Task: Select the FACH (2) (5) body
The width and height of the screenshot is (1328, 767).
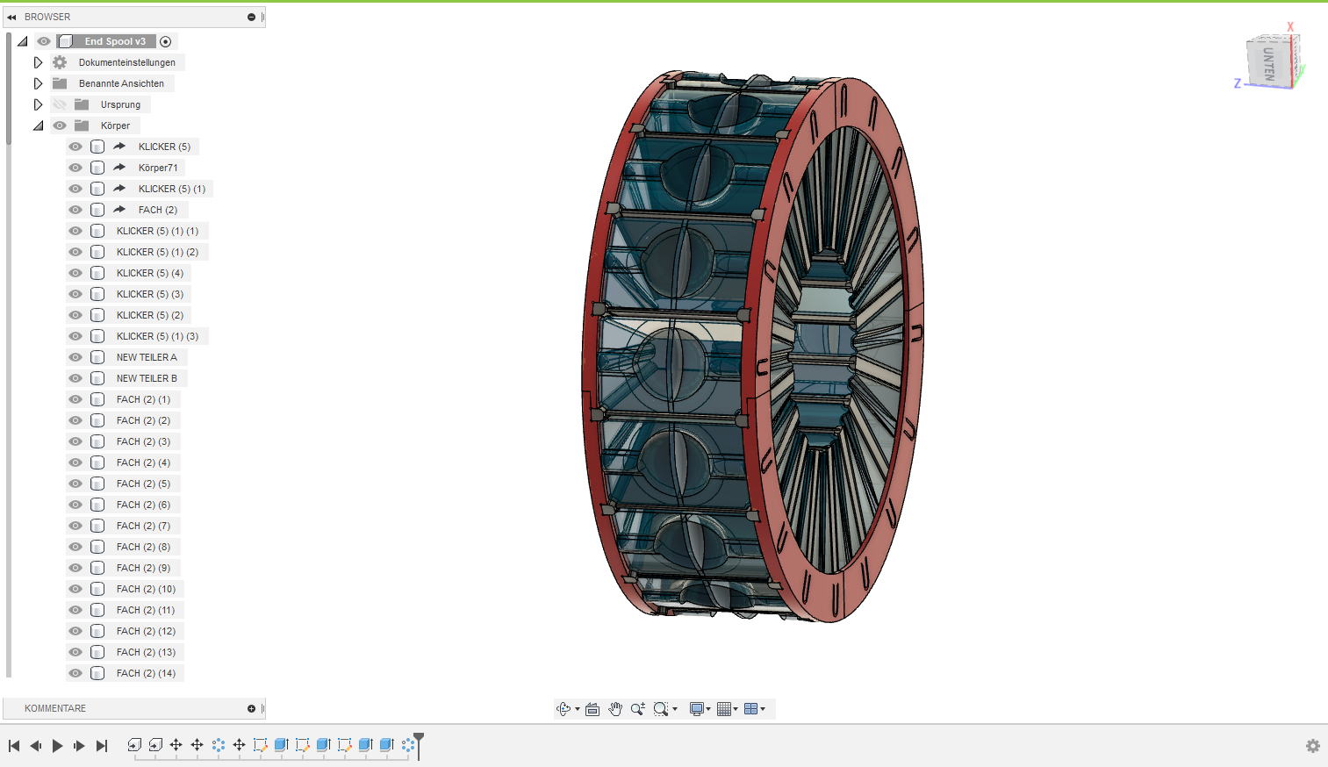Action: tap(143, 484)
